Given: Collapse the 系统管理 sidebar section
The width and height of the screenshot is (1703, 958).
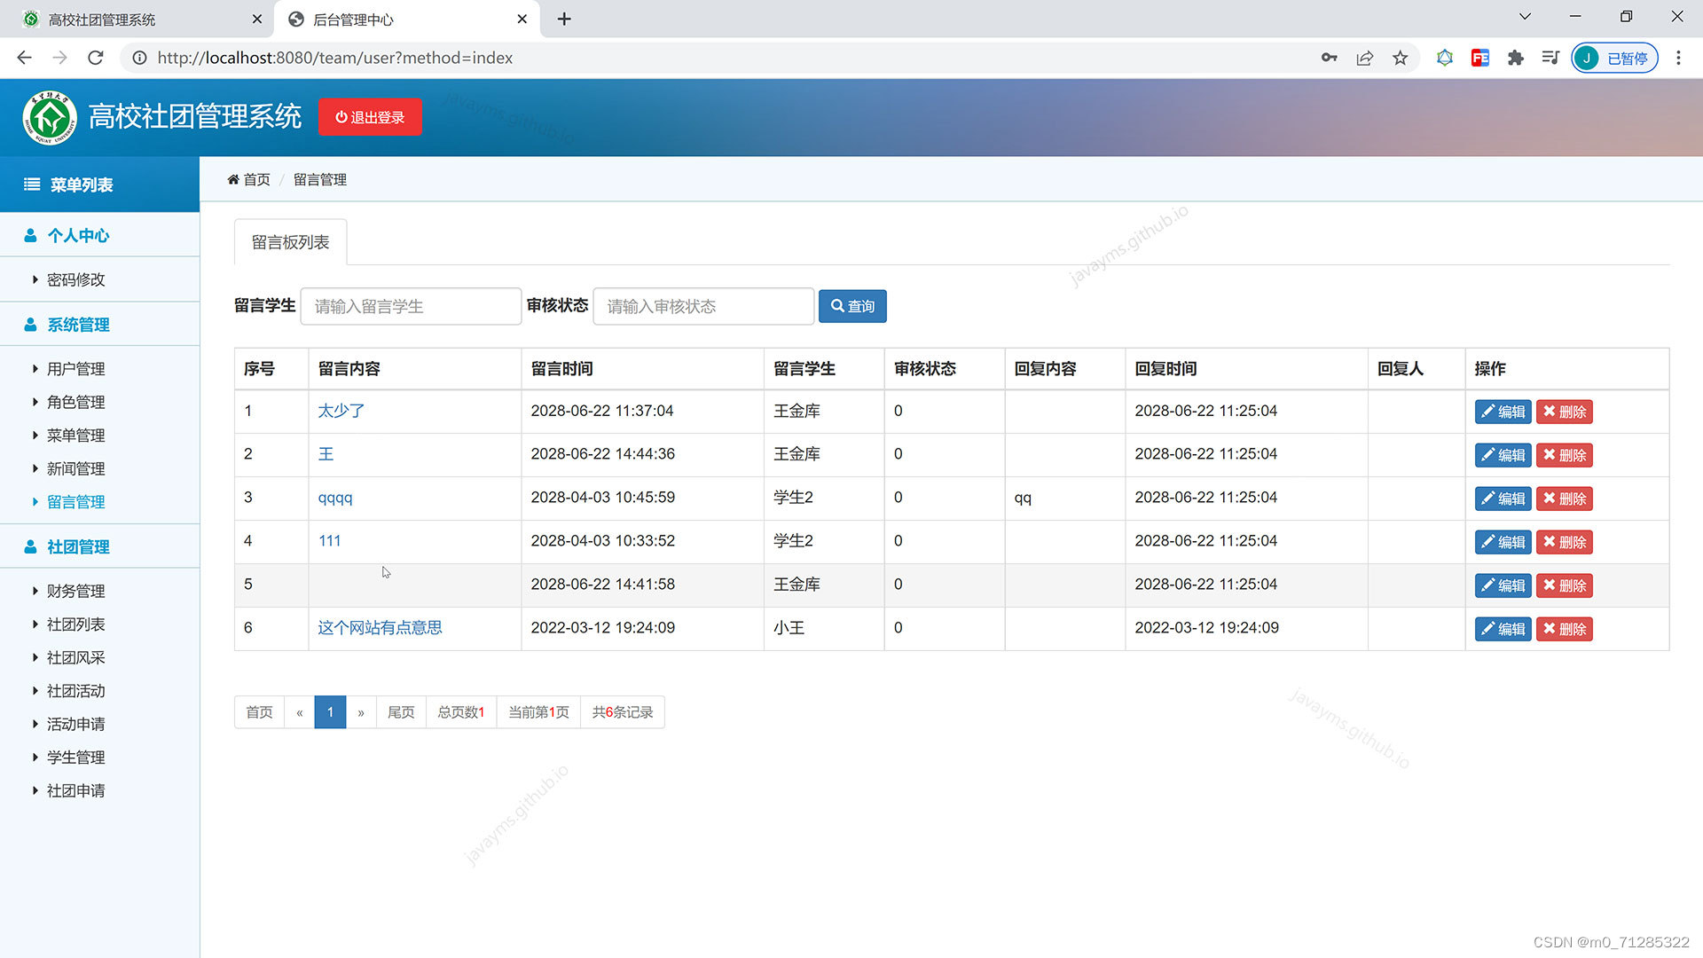Looking at the screenshot, I should 78,325.
